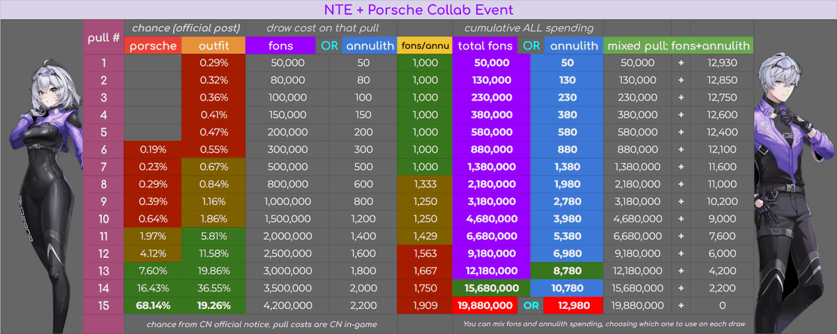Click the 1,667 fons/annu ratio cell

[424, 270]
